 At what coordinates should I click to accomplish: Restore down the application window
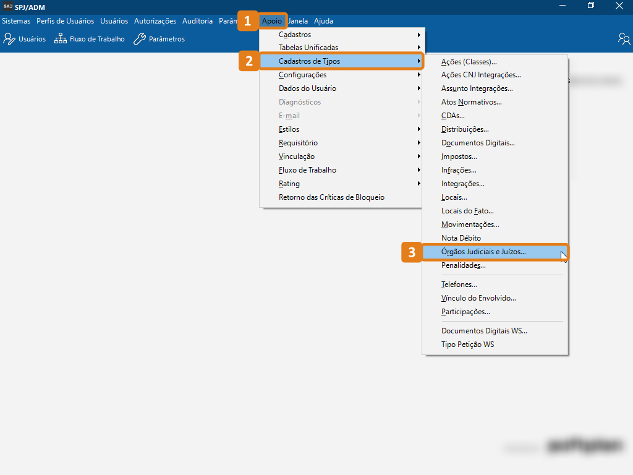point(591,6)
